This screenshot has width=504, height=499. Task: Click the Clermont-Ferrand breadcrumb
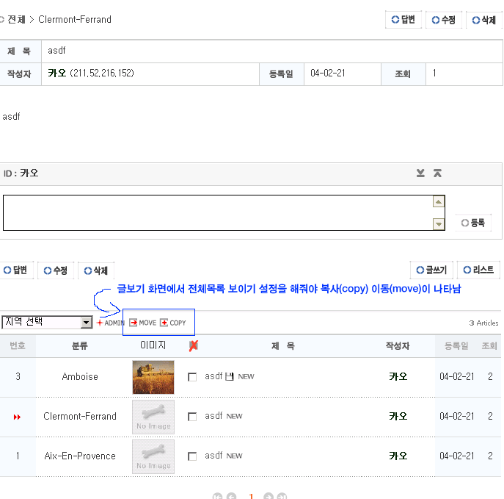(x=75, y=19)
